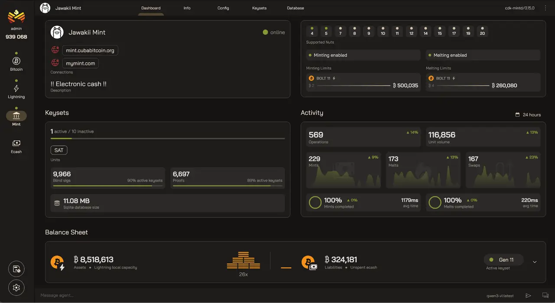Click the !! Electronic cash !! description
555x303 pixels.
pyautogui.click(x=78, y=84)
